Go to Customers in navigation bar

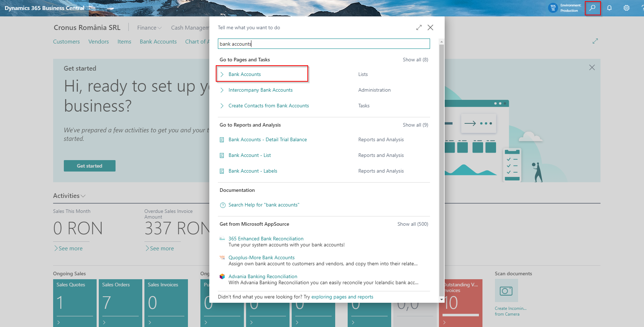[x=66, y=41]
